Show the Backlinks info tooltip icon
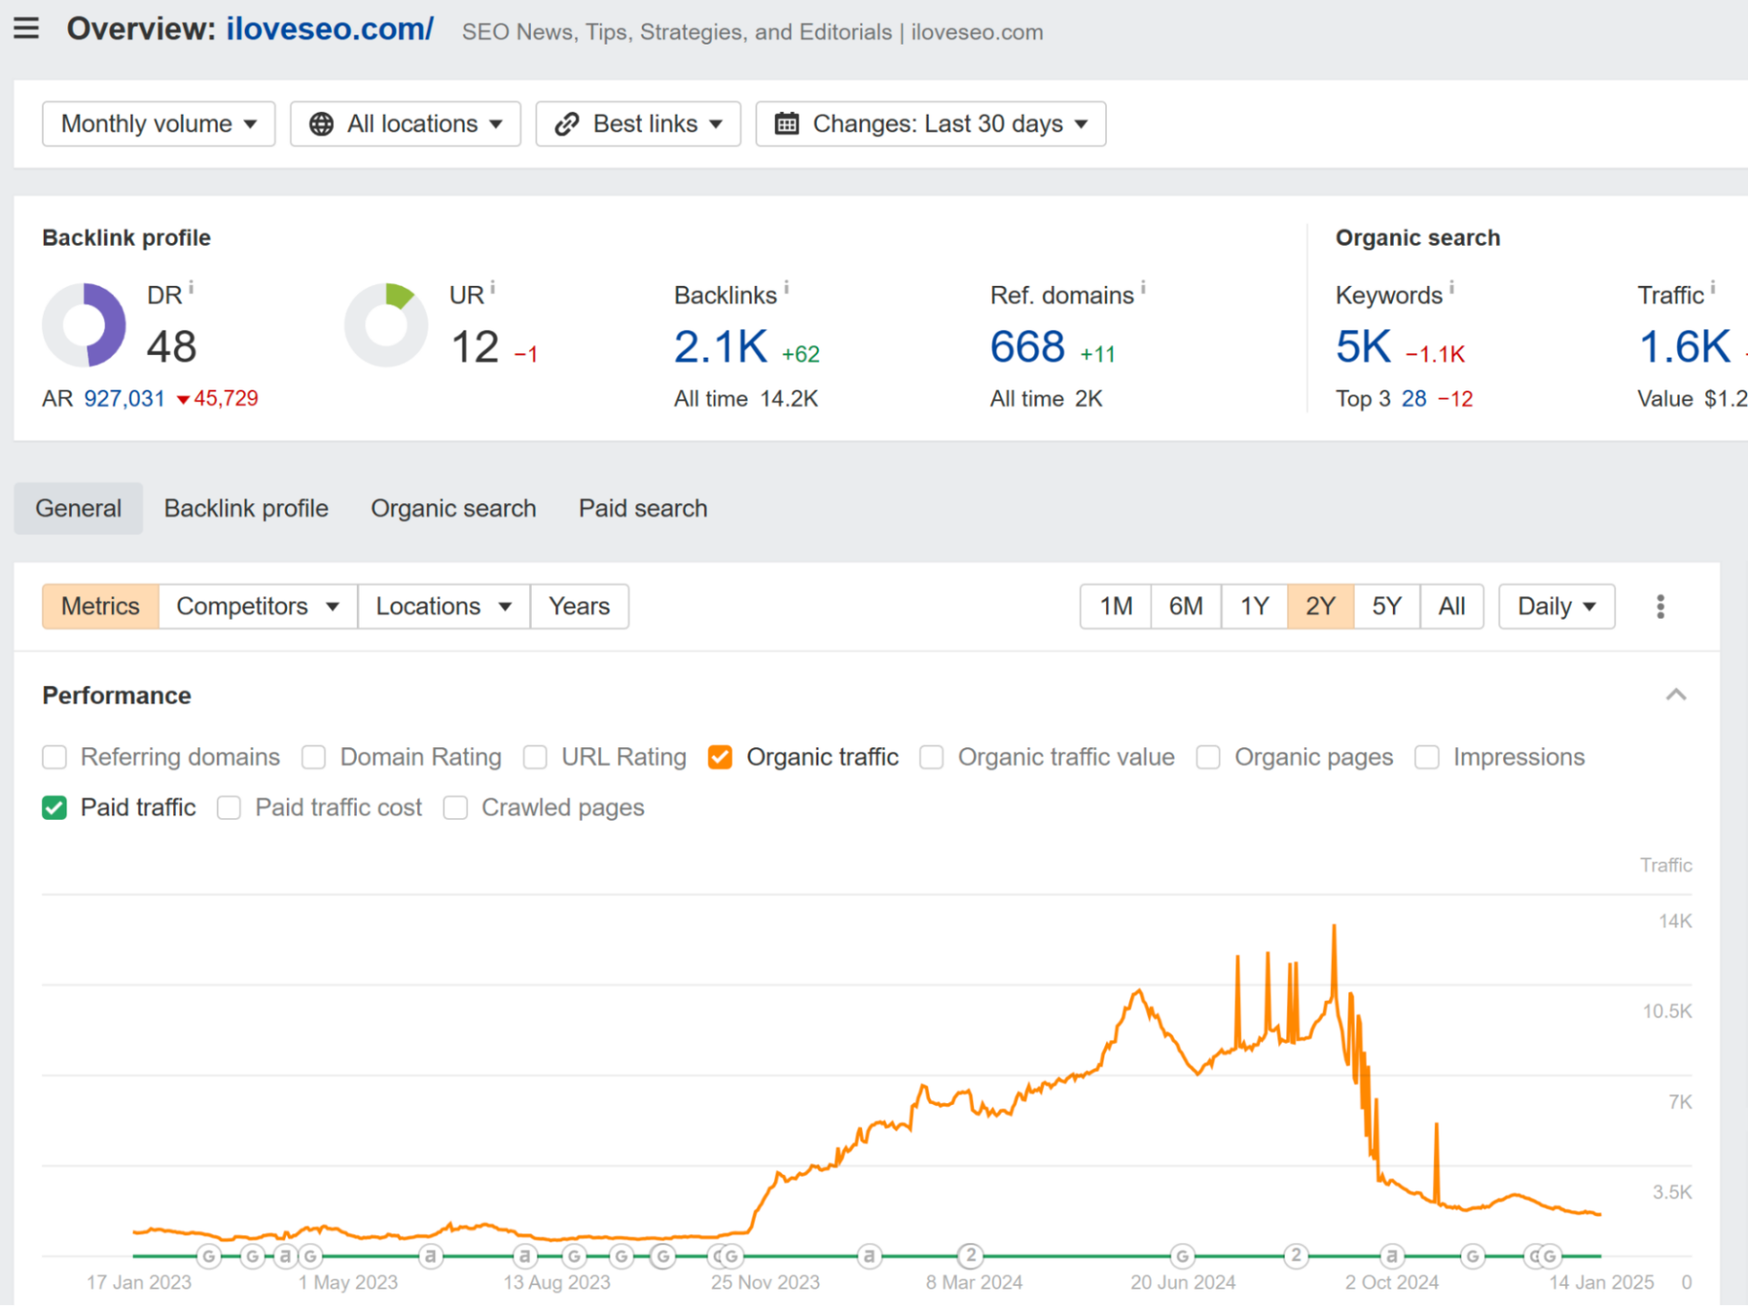This screenshot has width=1748, height=1306. click(787, 288)
